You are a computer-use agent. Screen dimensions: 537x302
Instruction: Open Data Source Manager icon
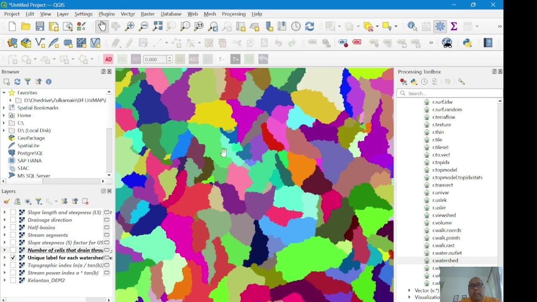(12, 43)
